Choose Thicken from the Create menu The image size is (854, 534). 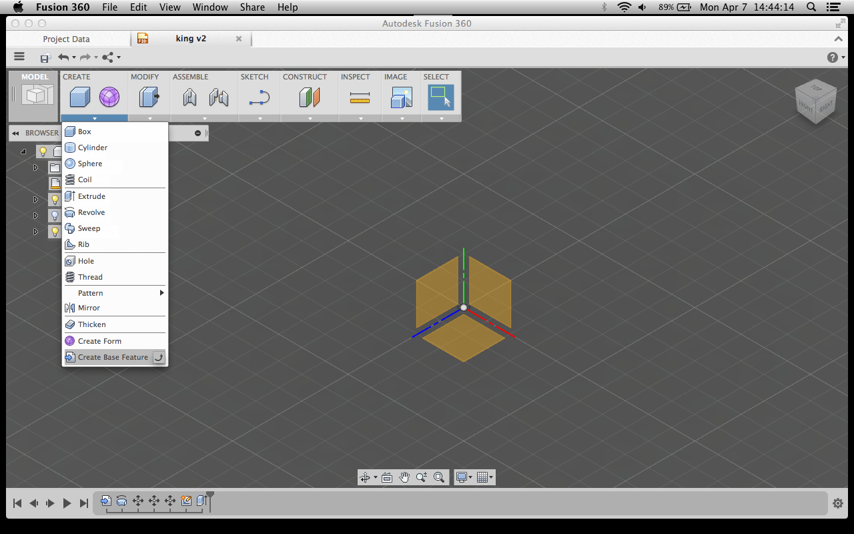coord(114,324)
